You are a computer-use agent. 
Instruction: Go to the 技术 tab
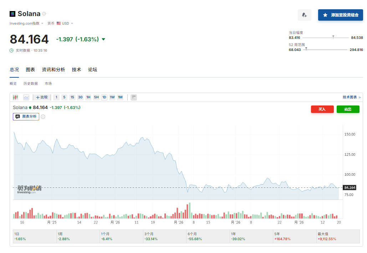coord(76,69)
